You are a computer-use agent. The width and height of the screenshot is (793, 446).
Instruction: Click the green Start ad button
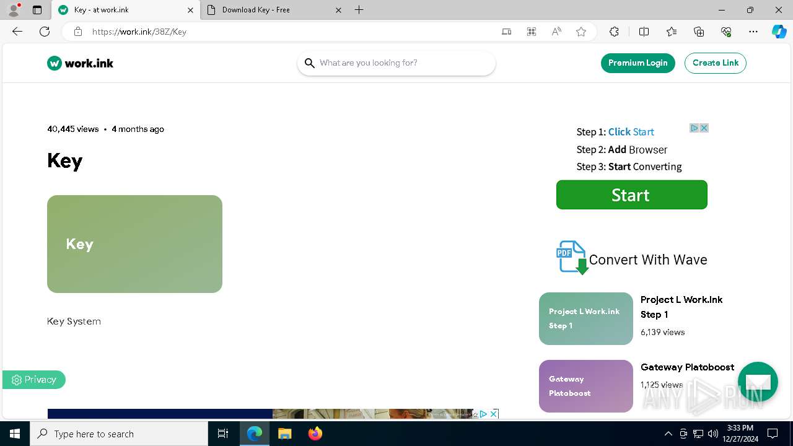[x=632, y=195]
